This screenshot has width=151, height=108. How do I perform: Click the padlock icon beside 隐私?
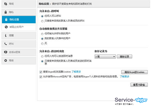pos(6,12)
